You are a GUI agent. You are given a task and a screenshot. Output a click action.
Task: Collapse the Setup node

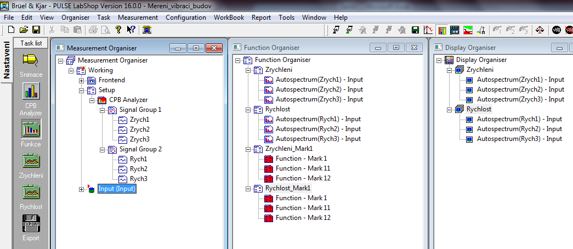click(x=81, y=90)
